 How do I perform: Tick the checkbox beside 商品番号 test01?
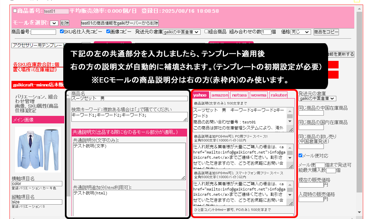tap(15, 11)
